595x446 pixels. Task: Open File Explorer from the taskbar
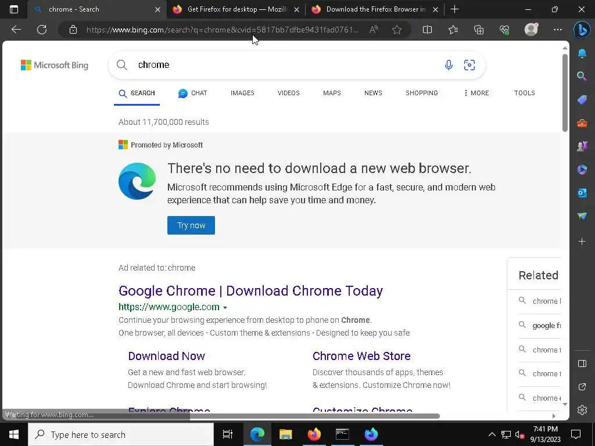point(285,434)
